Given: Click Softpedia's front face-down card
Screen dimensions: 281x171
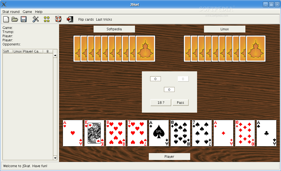Looking at the screenshot, I should pyautogui.click(x=145, y=49).
